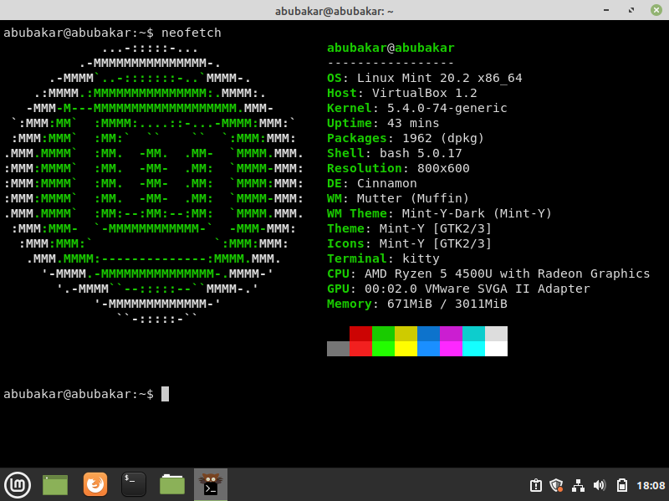The image size is (669, 501).
Task: Mute system audio via the speaker icon
Action: coord(599,485)
